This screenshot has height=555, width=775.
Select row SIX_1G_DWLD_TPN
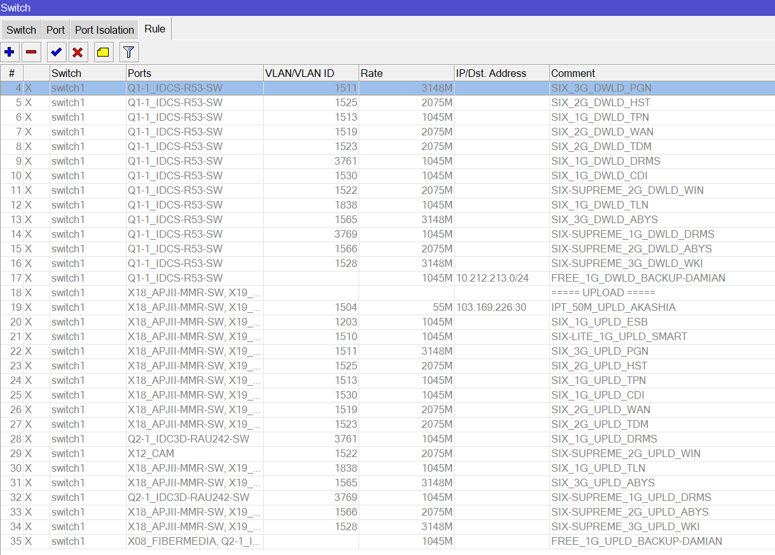387,117
